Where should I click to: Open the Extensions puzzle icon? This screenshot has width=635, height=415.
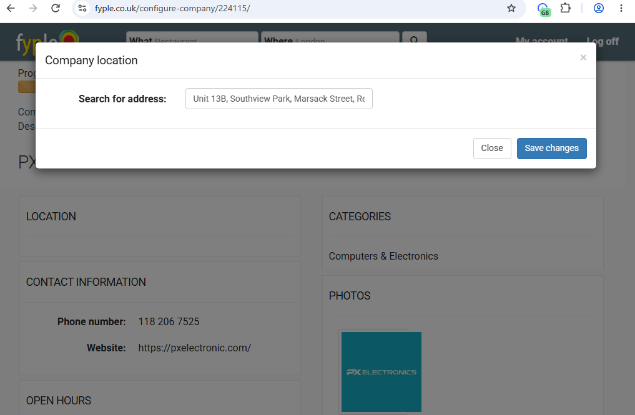tap(565, 8)
